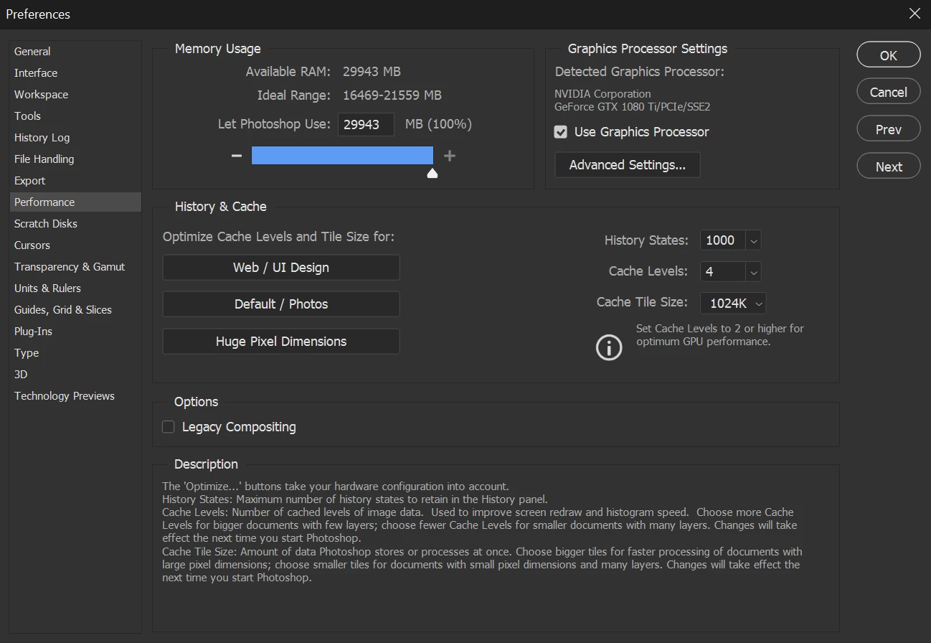This screenshot has height=643, width=931.
Task: Confirm settings with OK button
Action: coord(889,55)
